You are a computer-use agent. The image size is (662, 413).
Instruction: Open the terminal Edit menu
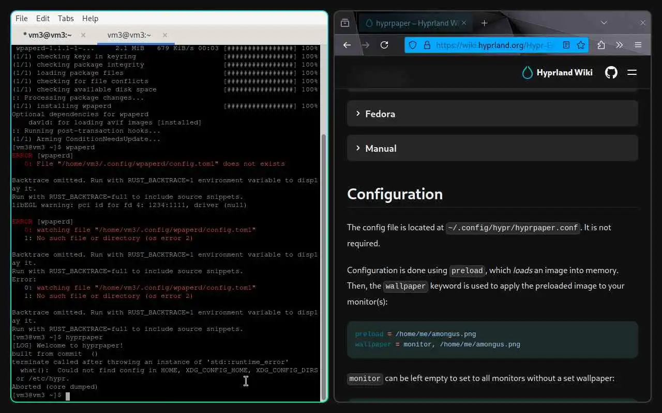pyautogui.click(x=43, y=18)
